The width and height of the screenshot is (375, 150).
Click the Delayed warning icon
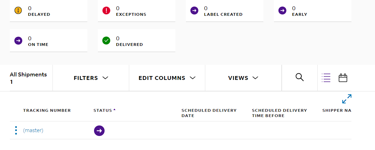pyautogui.click(x=18, y=11)
